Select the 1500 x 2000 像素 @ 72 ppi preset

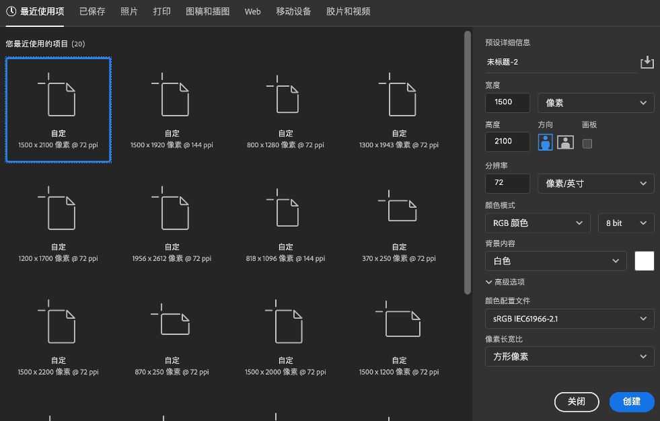[285, 337]
